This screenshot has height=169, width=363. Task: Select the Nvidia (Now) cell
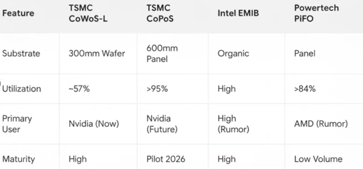[94, 124]
